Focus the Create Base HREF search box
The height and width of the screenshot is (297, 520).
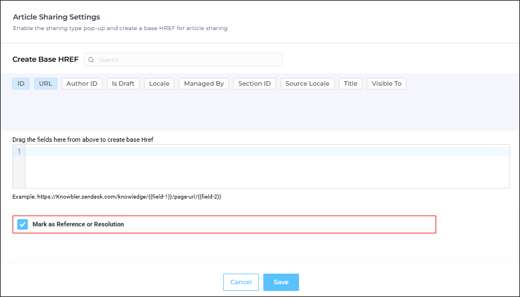[183, 60]
